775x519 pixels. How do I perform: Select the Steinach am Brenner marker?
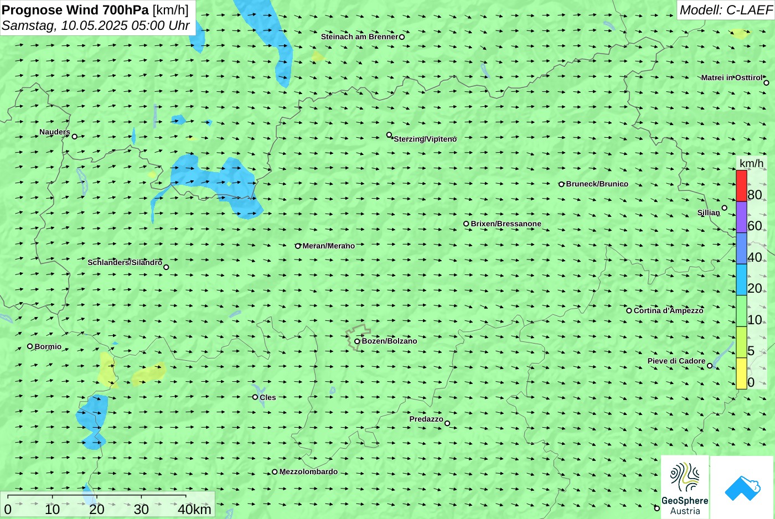click(x=402, y=37)
